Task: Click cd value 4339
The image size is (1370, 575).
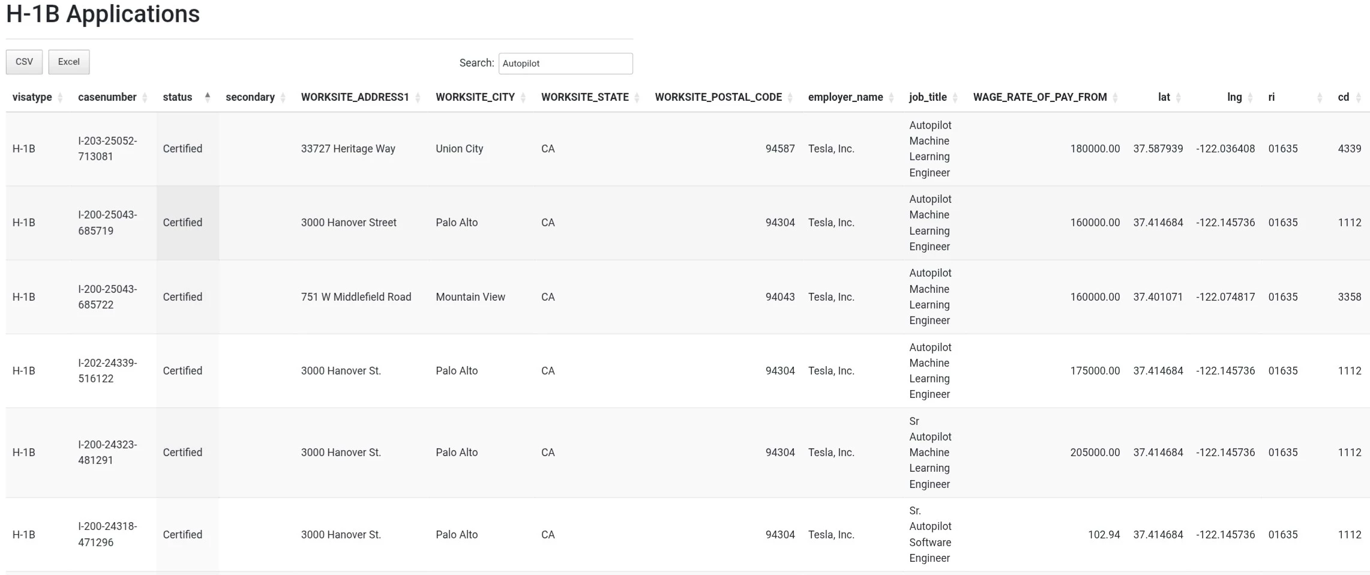Action: pos(1350,149)
